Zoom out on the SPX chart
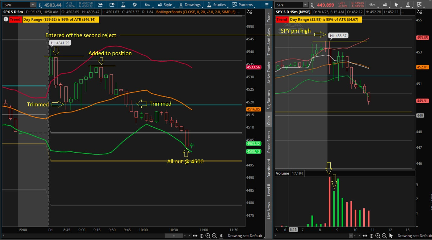This screenshot has width=432, height=240. point(214,236)
